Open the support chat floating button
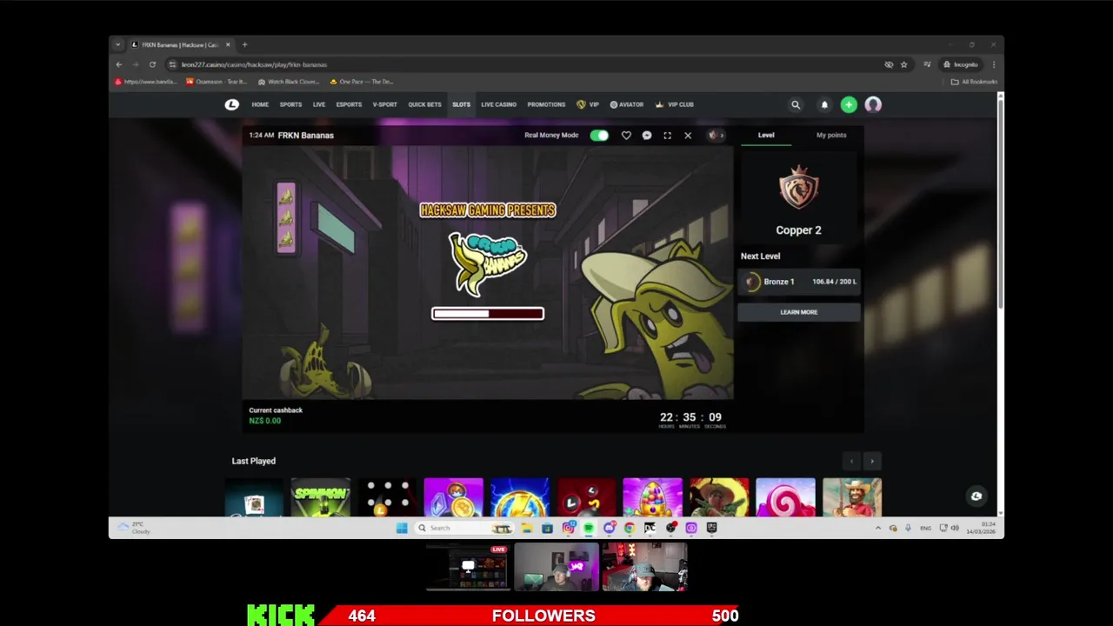This screenshot has height=626, width=1113. [976, 496]
